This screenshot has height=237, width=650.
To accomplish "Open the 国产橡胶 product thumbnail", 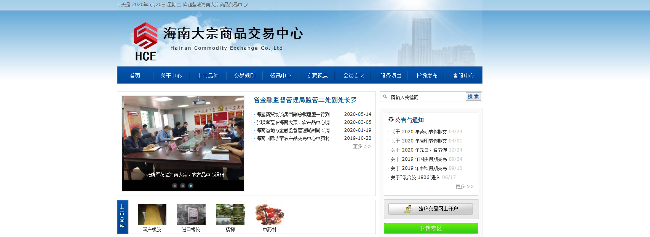I will pyautogui.click(x=152, y=215).
